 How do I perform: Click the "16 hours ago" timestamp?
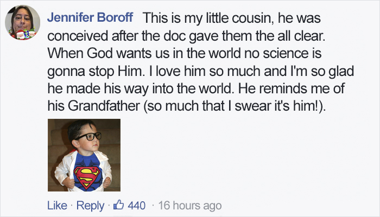pyautogui.click(x=191, y=206)
